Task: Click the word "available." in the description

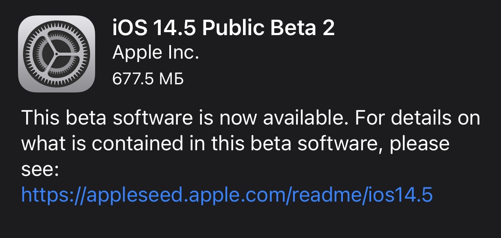Action: [302, 118]
